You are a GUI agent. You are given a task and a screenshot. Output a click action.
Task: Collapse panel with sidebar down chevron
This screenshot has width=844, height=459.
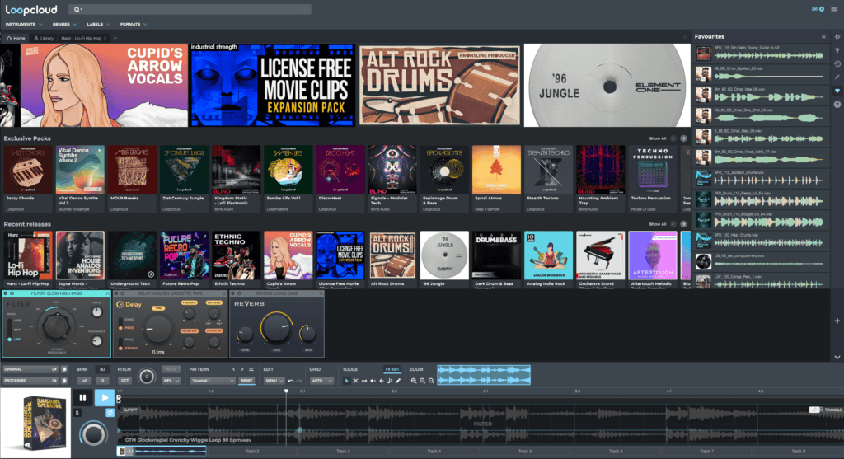(x=837, y=357)
